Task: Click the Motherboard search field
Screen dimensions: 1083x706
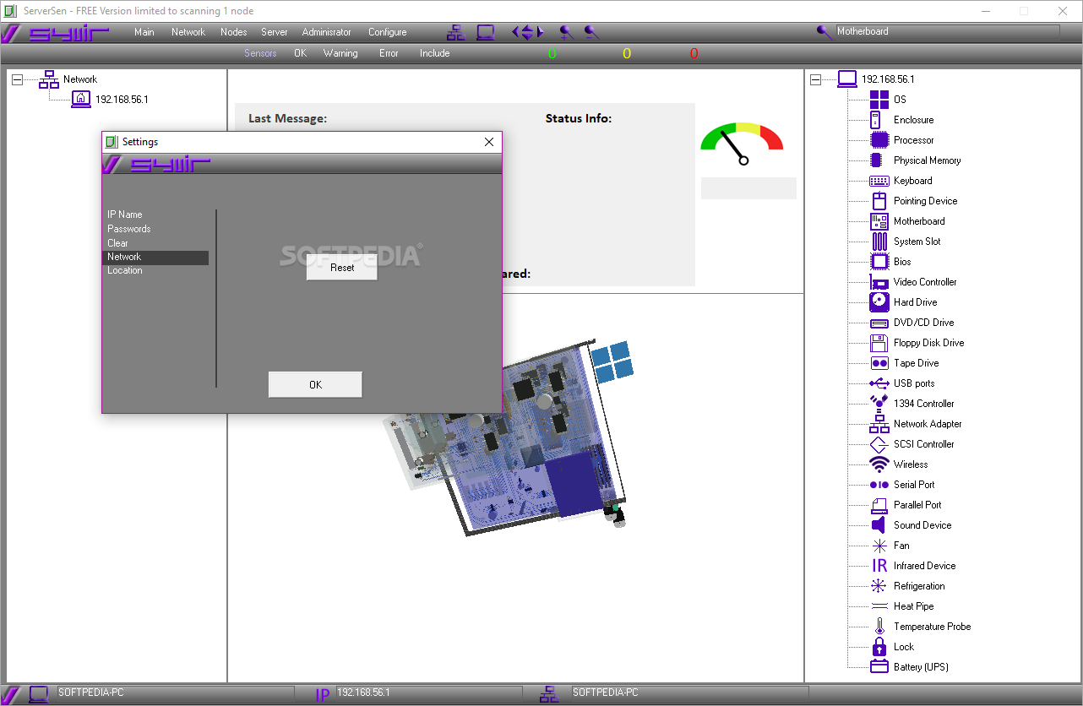Action: tap(946, 31)
